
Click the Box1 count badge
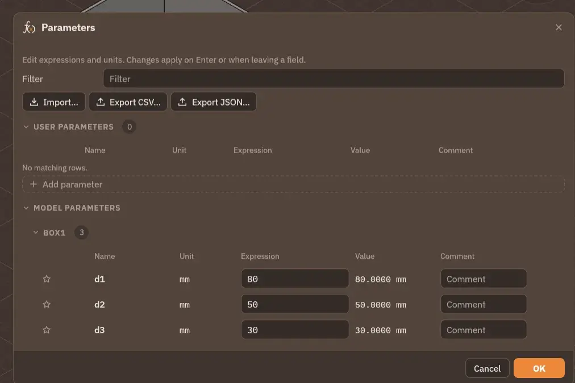click(81, 233)
